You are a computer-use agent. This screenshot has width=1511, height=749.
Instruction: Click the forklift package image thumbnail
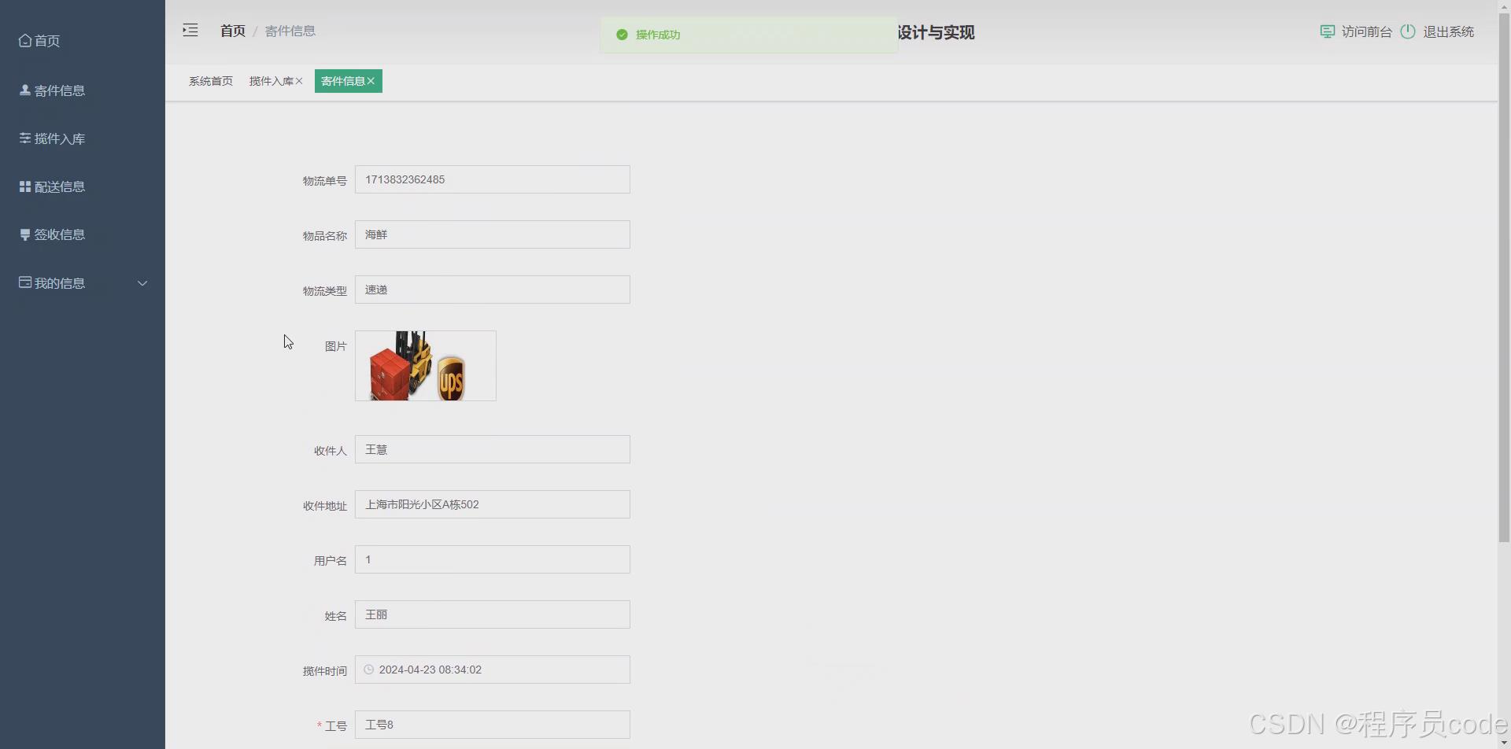click(x=426, y=366)
